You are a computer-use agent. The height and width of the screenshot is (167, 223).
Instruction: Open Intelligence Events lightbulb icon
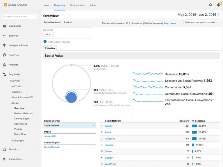[x=4, y=46]
